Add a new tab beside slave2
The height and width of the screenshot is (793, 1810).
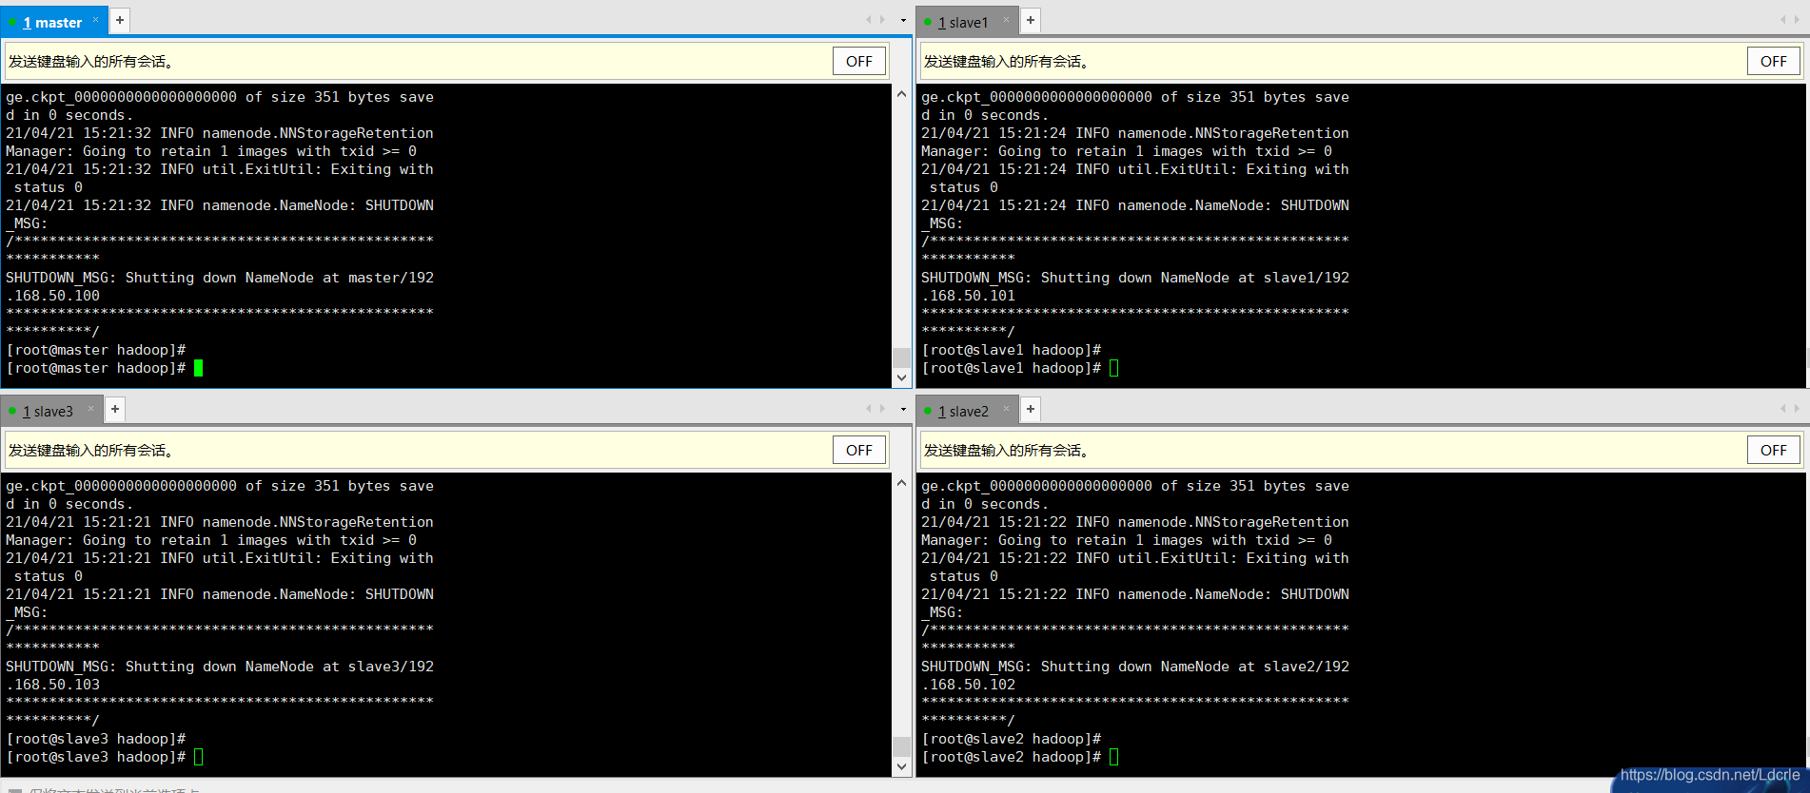click(1031, 409)
